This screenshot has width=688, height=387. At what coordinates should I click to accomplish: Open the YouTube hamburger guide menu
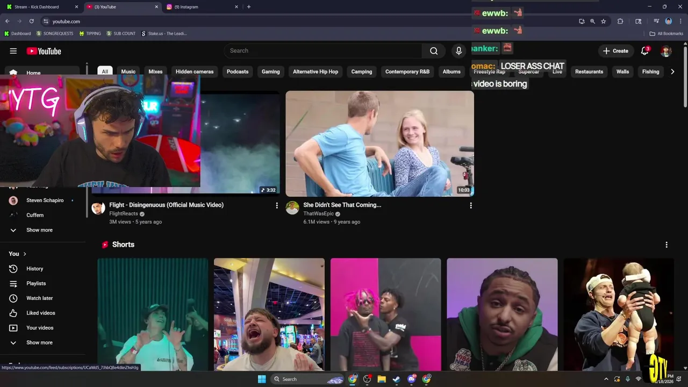[x=13, y=51]
